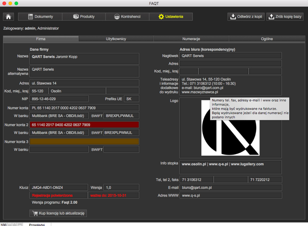Click Odtwórz z kopii restore button
The width and height of the screenshot is (308, 226).
246,17
